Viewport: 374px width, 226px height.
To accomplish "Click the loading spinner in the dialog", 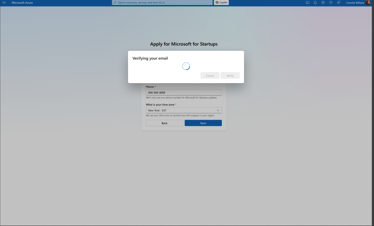I will click(x=186, y=66).
